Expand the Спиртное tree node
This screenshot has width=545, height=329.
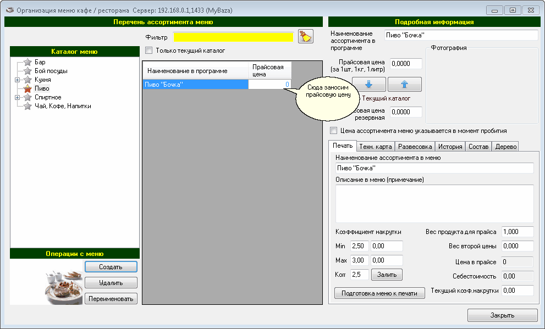(x=17, y=97)
